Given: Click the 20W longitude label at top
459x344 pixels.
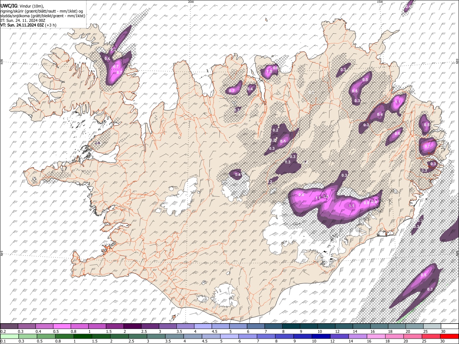Looking at the screenshot, I should point(191,2).
